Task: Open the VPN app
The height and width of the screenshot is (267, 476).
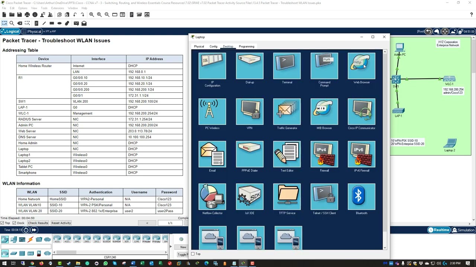Action: coord(250,112)
